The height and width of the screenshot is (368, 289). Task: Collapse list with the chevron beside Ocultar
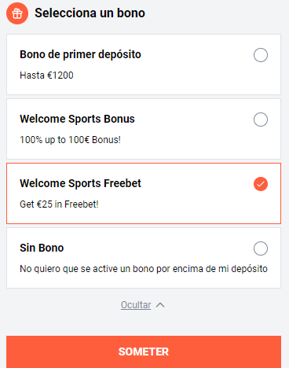160,305
